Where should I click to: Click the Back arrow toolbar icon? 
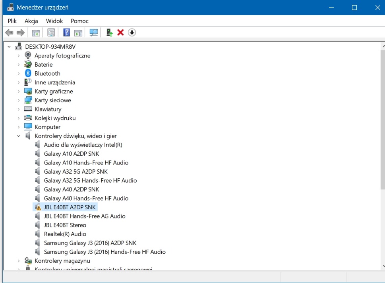pos(9,33)
